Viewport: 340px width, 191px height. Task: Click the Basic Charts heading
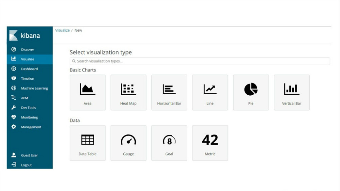coord(83,70)
